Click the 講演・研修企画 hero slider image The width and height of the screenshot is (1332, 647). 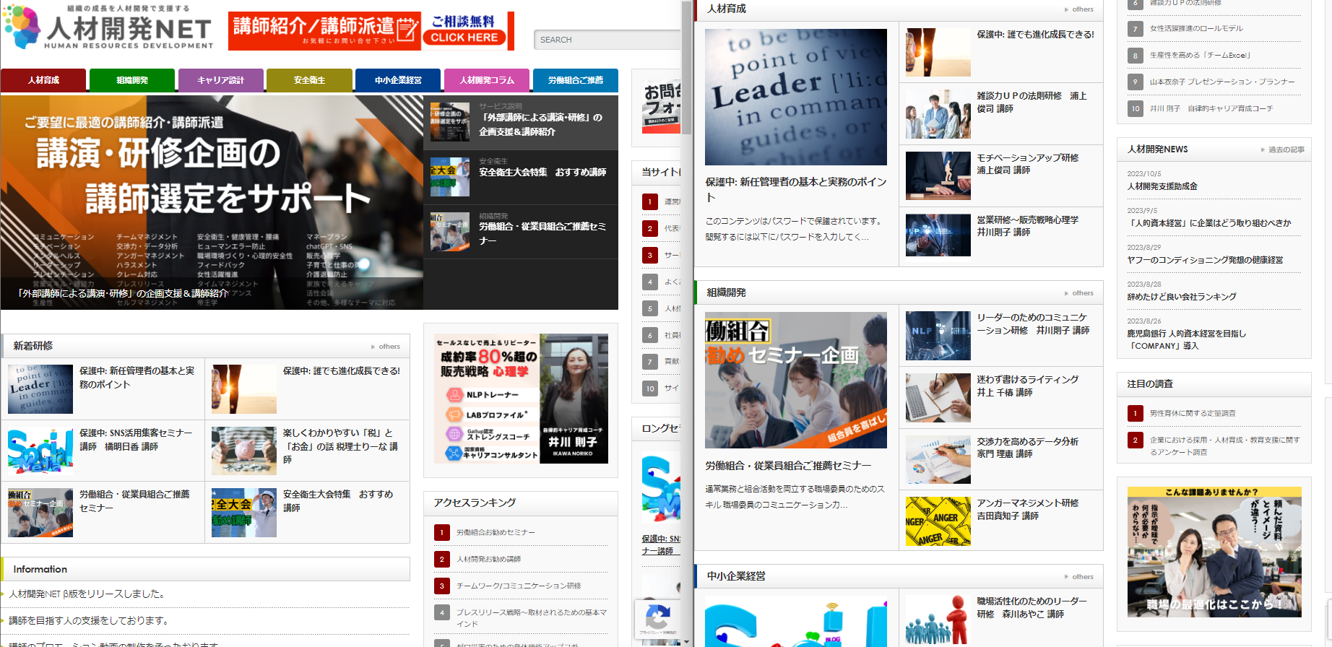212,202
